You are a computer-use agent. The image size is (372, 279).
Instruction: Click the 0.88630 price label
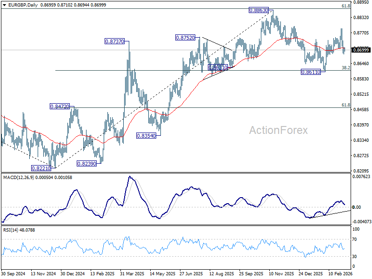[259, 10]
